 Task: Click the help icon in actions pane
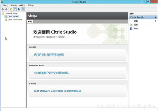[131, 29]
